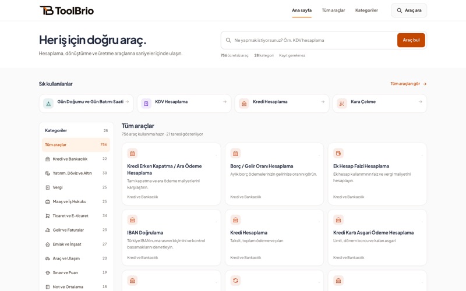This screenshot has height=291, width=466.
Task: Focus the Ne yapmak istiyorsunuz search field
Action: click(309, 40)
